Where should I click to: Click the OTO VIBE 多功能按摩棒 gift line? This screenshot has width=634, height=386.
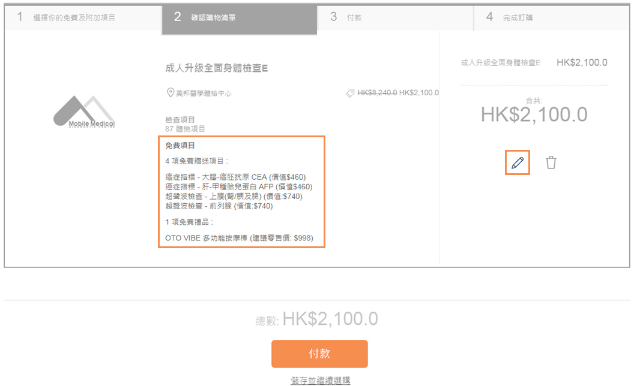point(239,238)
